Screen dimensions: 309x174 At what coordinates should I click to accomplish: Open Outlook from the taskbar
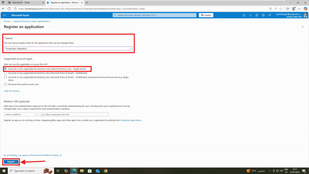click(x=98, y=171)
